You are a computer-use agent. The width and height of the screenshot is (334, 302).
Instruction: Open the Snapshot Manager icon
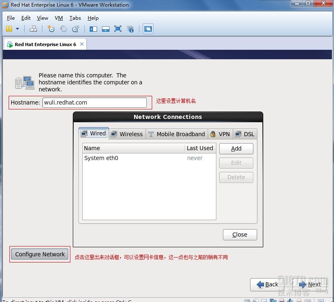point(76,29)
